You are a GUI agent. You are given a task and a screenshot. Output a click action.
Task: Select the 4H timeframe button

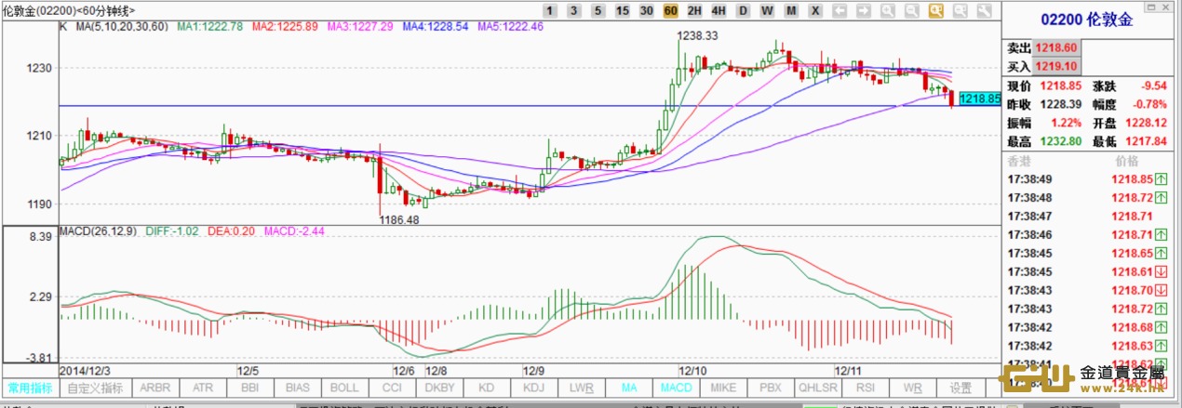point(719,11)
